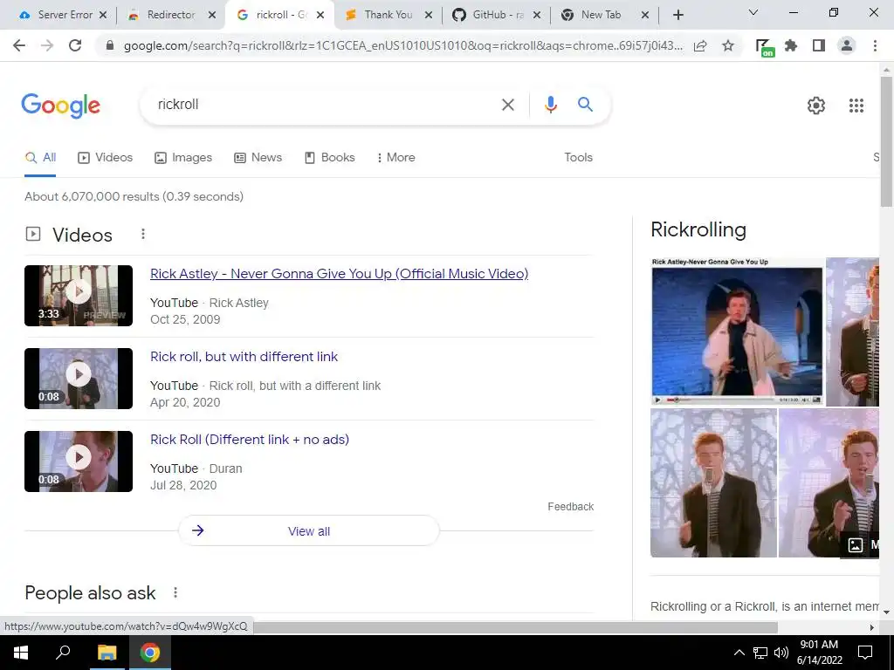894x670 pixels.
Task: Switch to the Redirector tab
Action: coord(170,15)
